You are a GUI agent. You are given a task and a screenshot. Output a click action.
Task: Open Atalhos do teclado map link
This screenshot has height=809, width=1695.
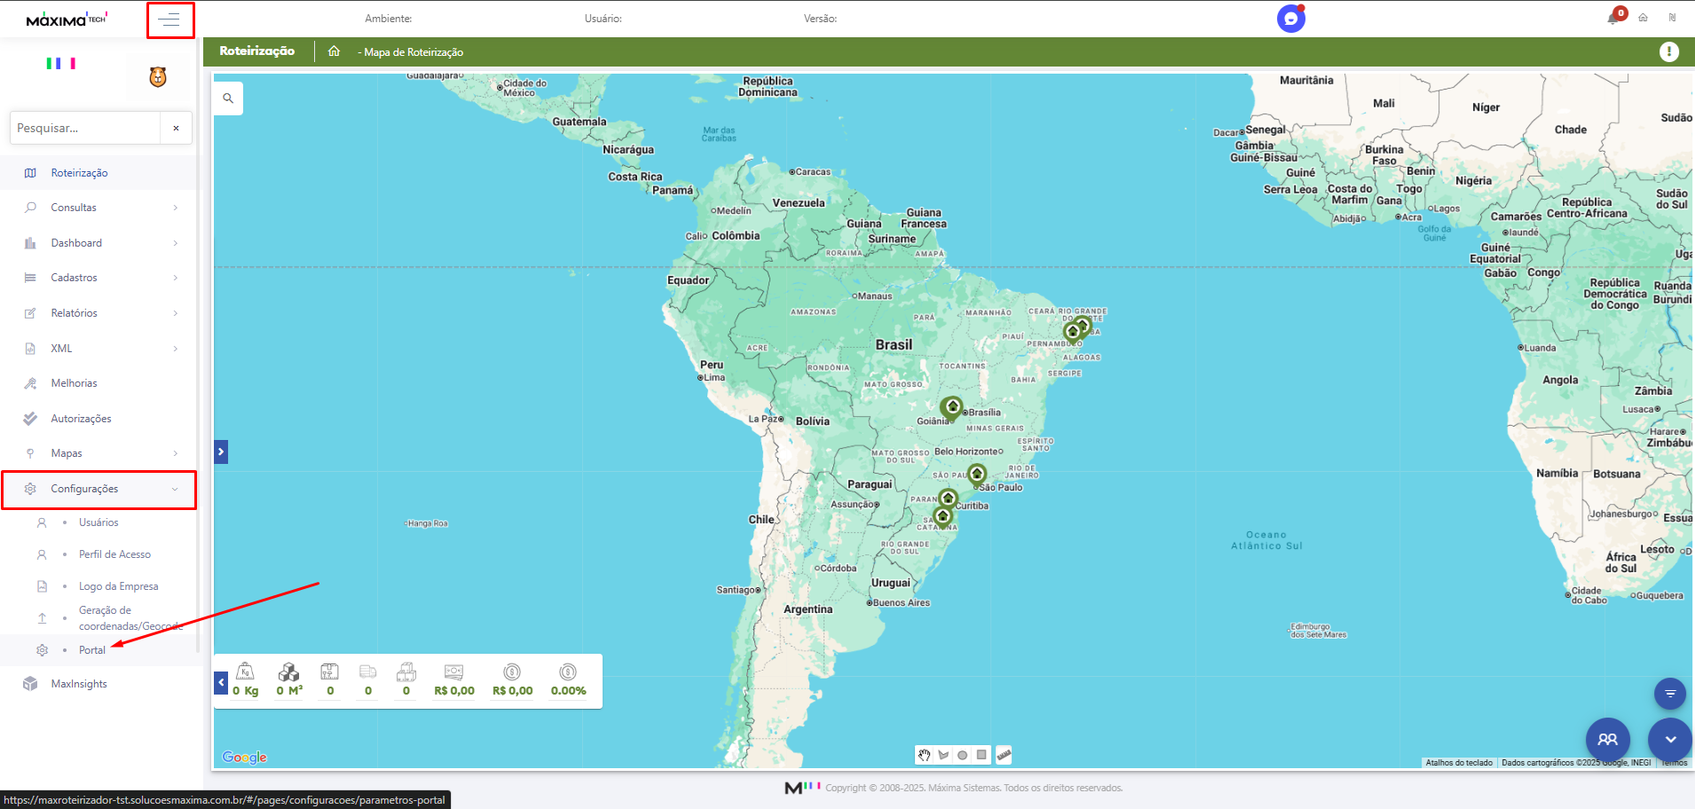pyautogui.click(x=1459, y=763)
